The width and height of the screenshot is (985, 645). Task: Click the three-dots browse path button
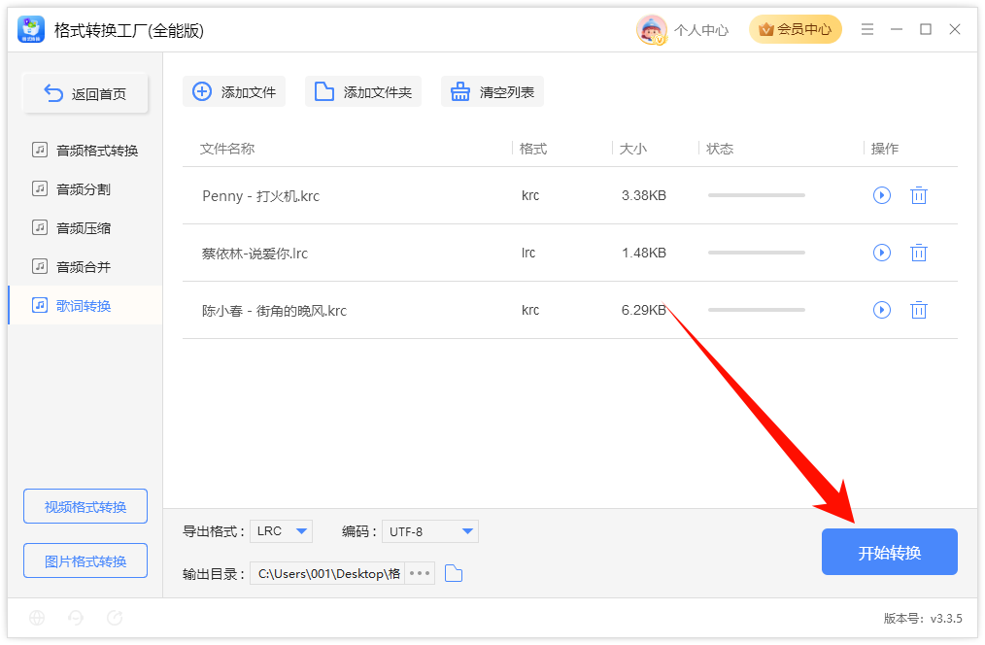[420, 573]
